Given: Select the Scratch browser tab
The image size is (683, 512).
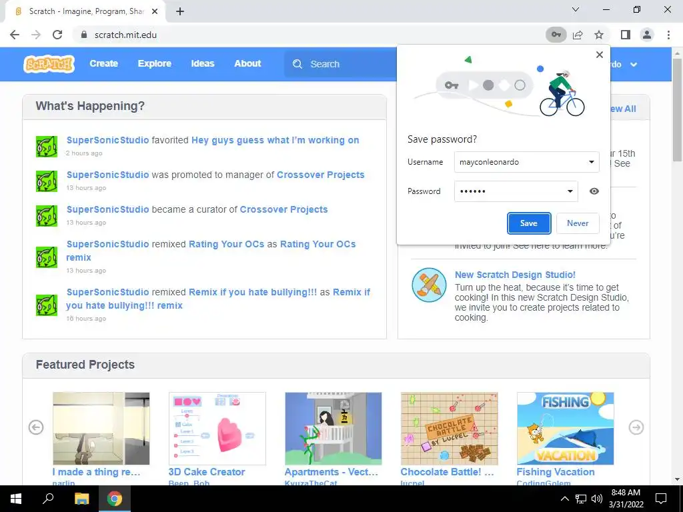Looking at the screenshot, I should coord(85,11).
